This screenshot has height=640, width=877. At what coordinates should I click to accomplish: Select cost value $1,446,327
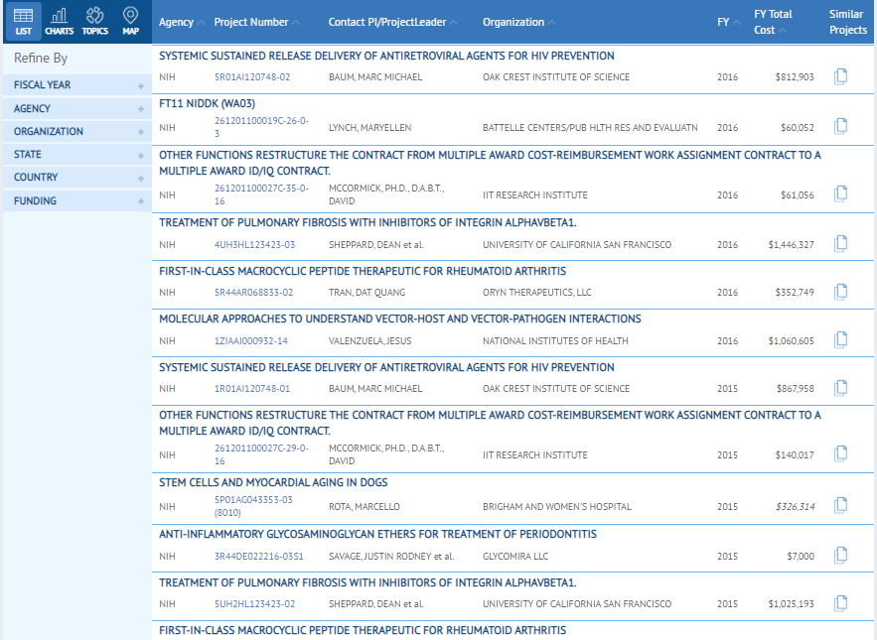791,245
